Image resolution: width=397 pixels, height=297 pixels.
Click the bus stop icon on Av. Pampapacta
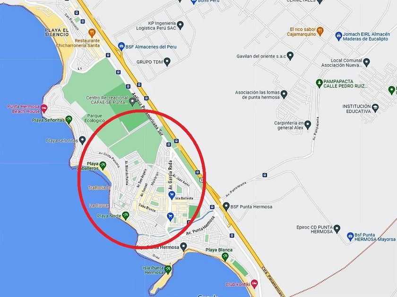point(265,175)
